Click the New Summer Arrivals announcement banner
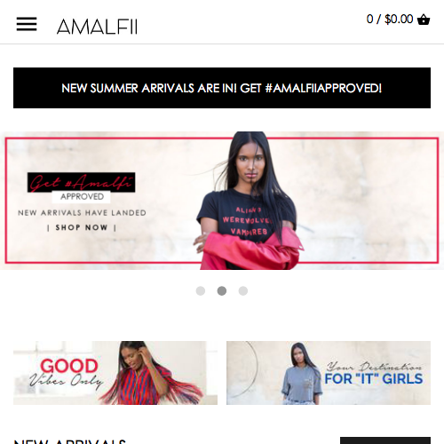Viewport: 444px width, 444px height. pyautogui.click(x=222, y=88)
